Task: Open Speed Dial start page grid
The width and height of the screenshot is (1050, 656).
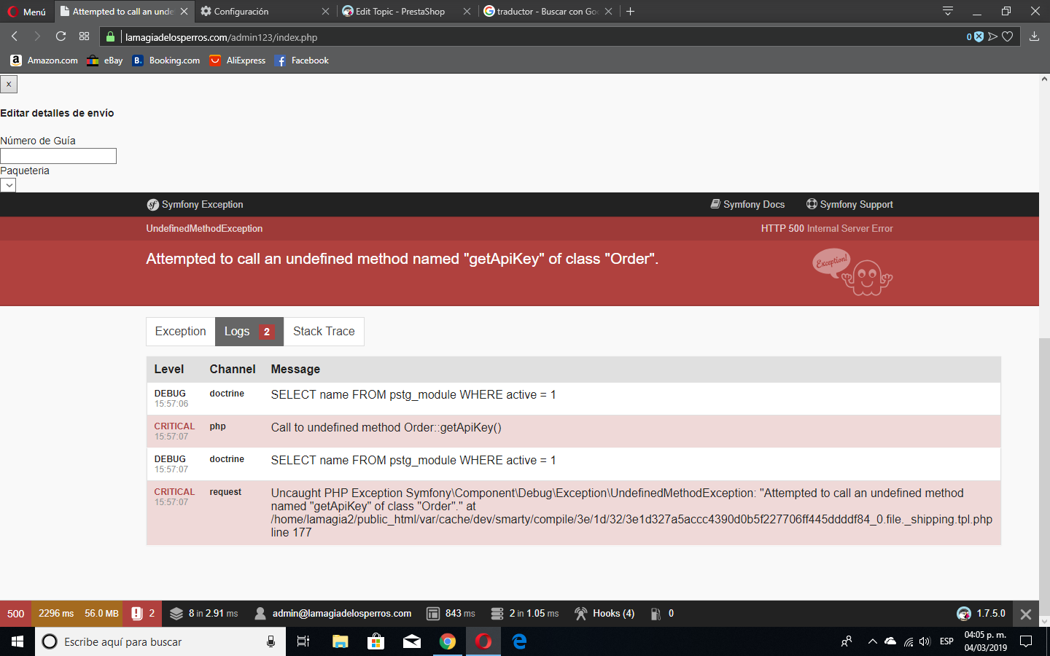Action: tap(85, 36)
